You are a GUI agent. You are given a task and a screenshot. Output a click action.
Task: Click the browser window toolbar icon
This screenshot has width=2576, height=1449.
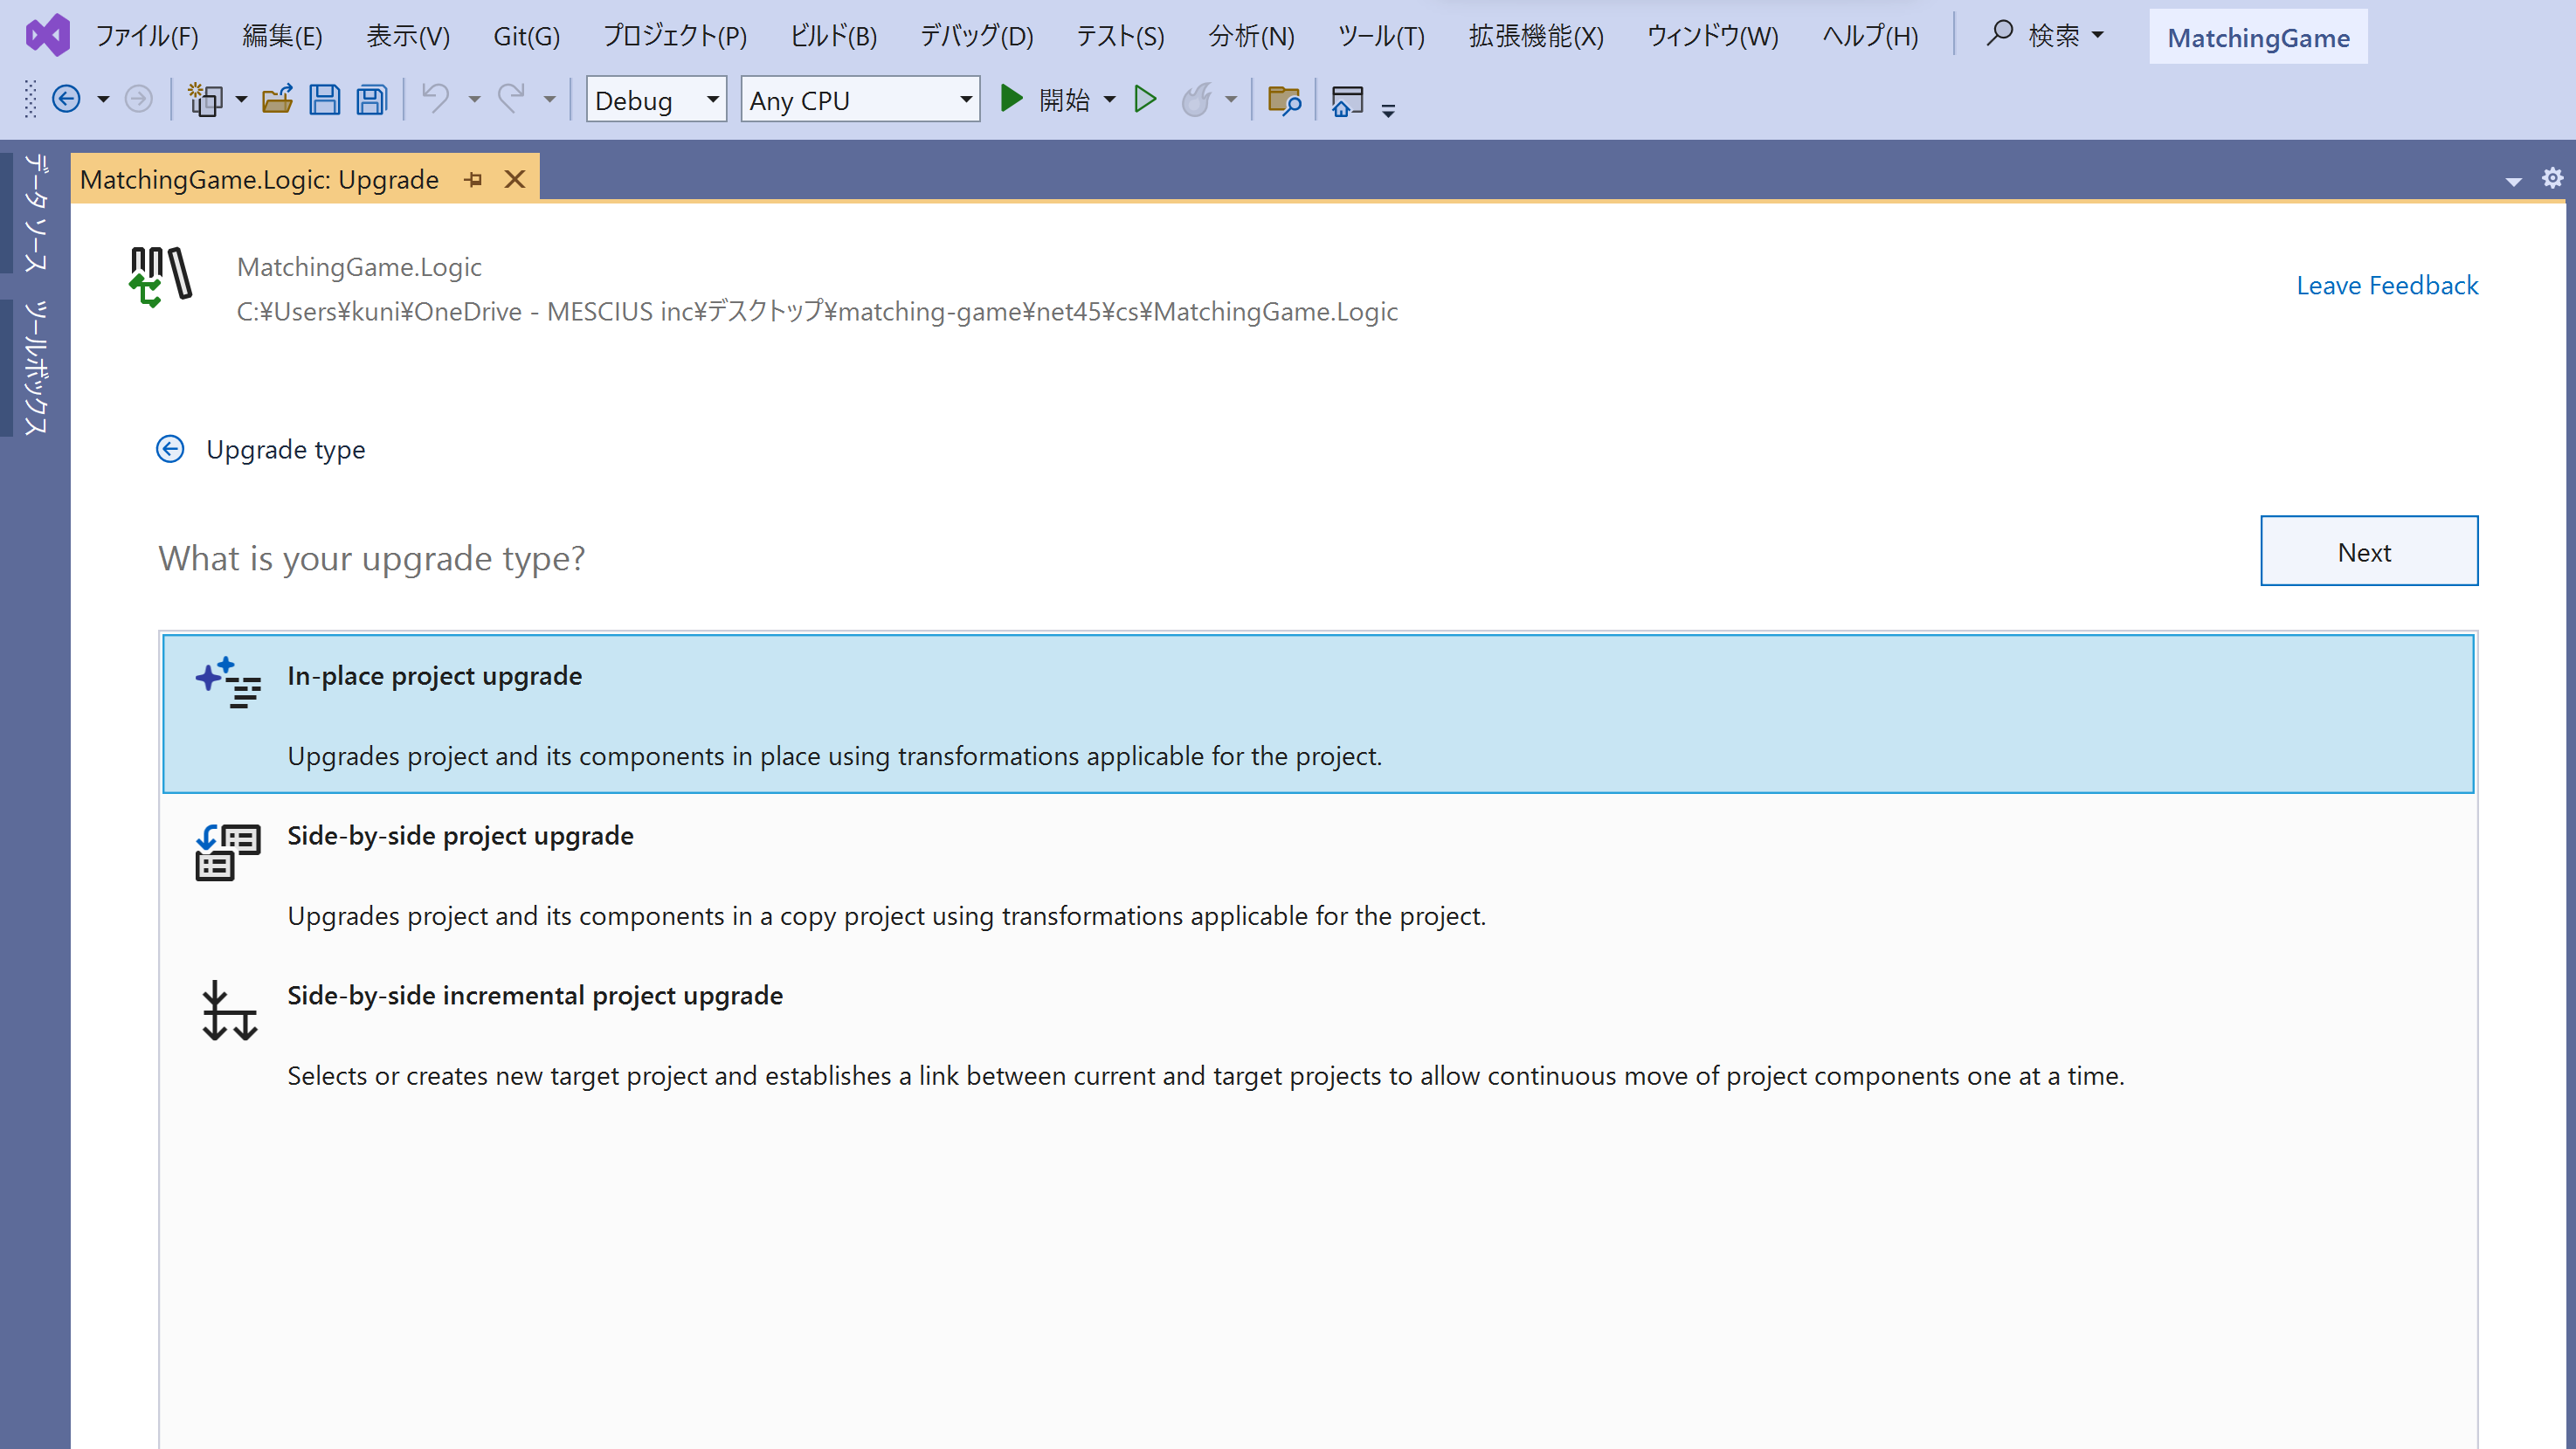point(1347,101)
